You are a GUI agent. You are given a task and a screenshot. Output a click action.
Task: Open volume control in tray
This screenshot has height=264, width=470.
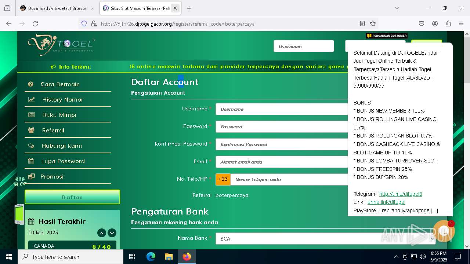(423, 257)
